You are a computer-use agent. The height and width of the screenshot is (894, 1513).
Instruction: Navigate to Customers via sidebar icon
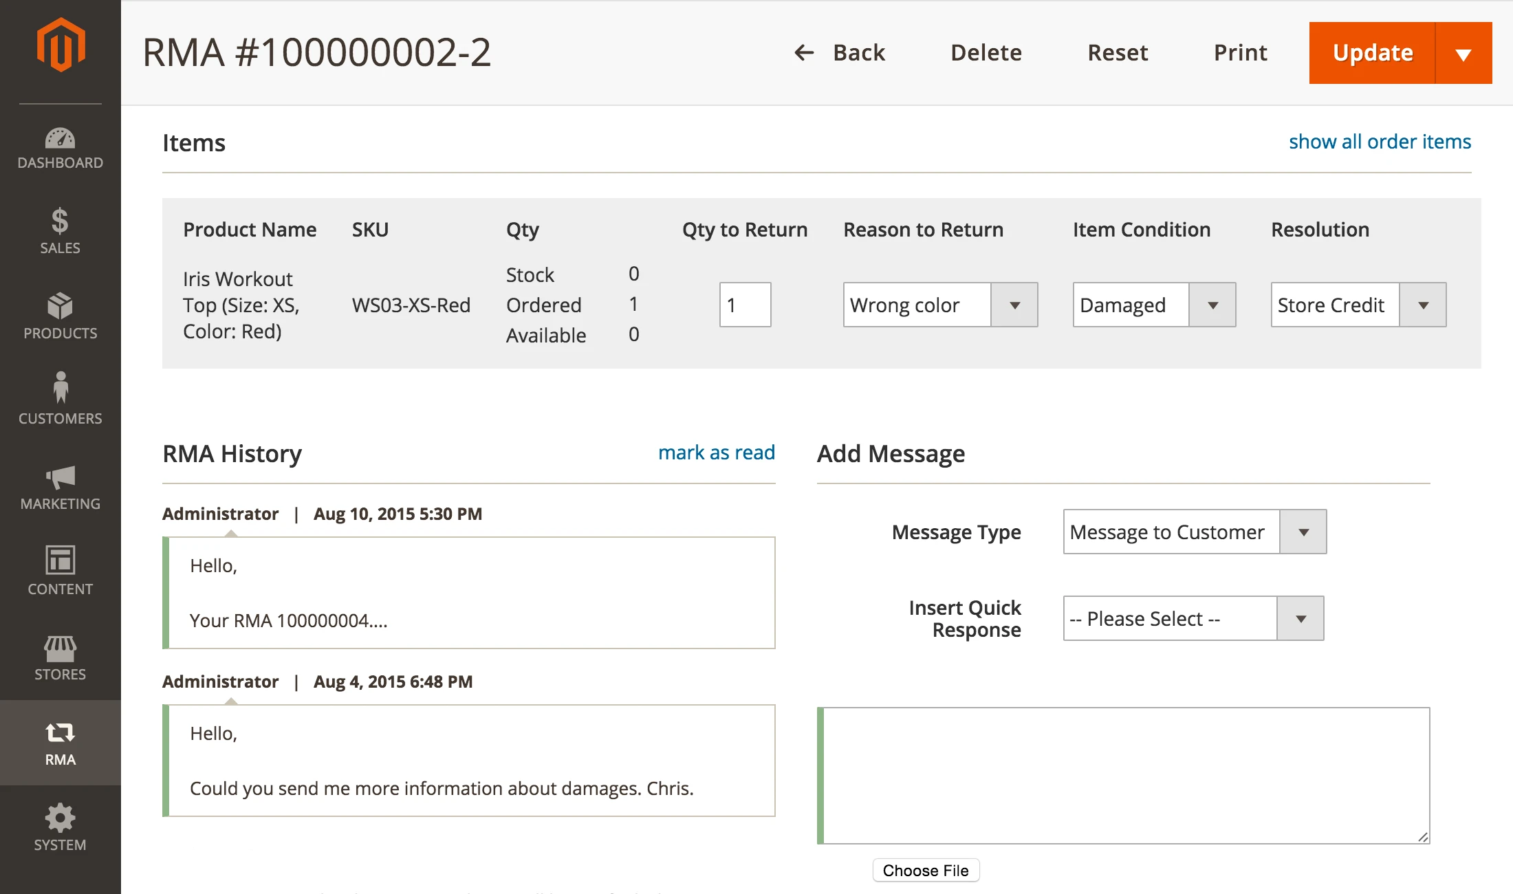point(61,399)
